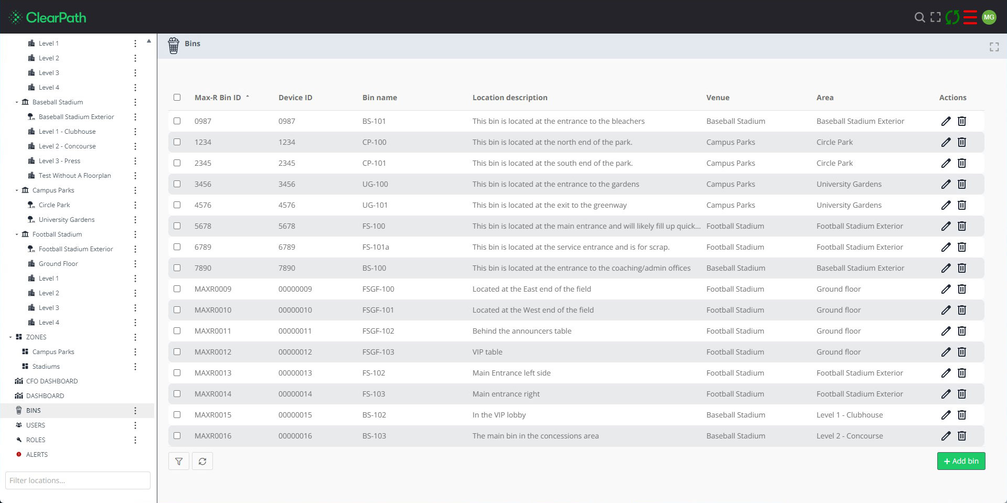
Task: Delete bin MAXR0011
Action: [x=962, y=331]
